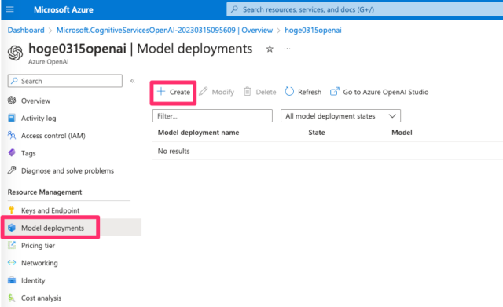503x307 pixels.
Task: Click the deployments Filter input box
Action: pos(212,116)
